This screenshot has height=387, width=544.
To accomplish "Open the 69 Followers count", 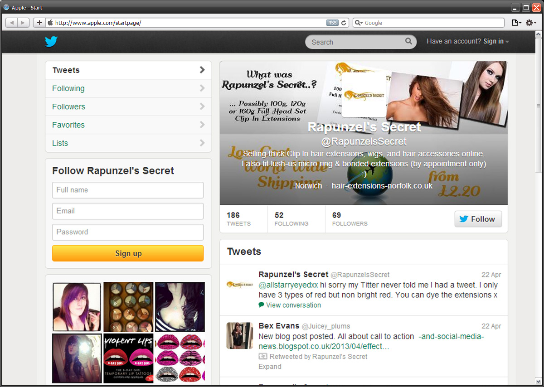I will pos(350,219).
